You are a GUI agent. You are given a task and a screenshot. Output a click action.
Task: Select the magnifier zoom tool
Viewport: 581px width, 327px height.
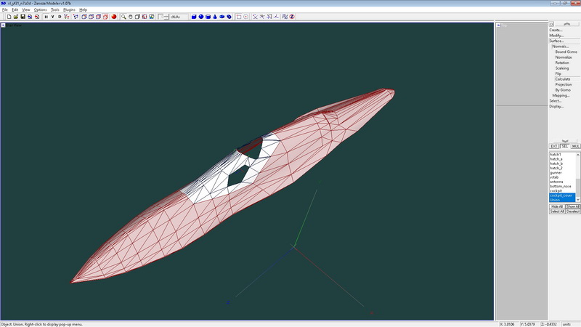coord(124,17)
